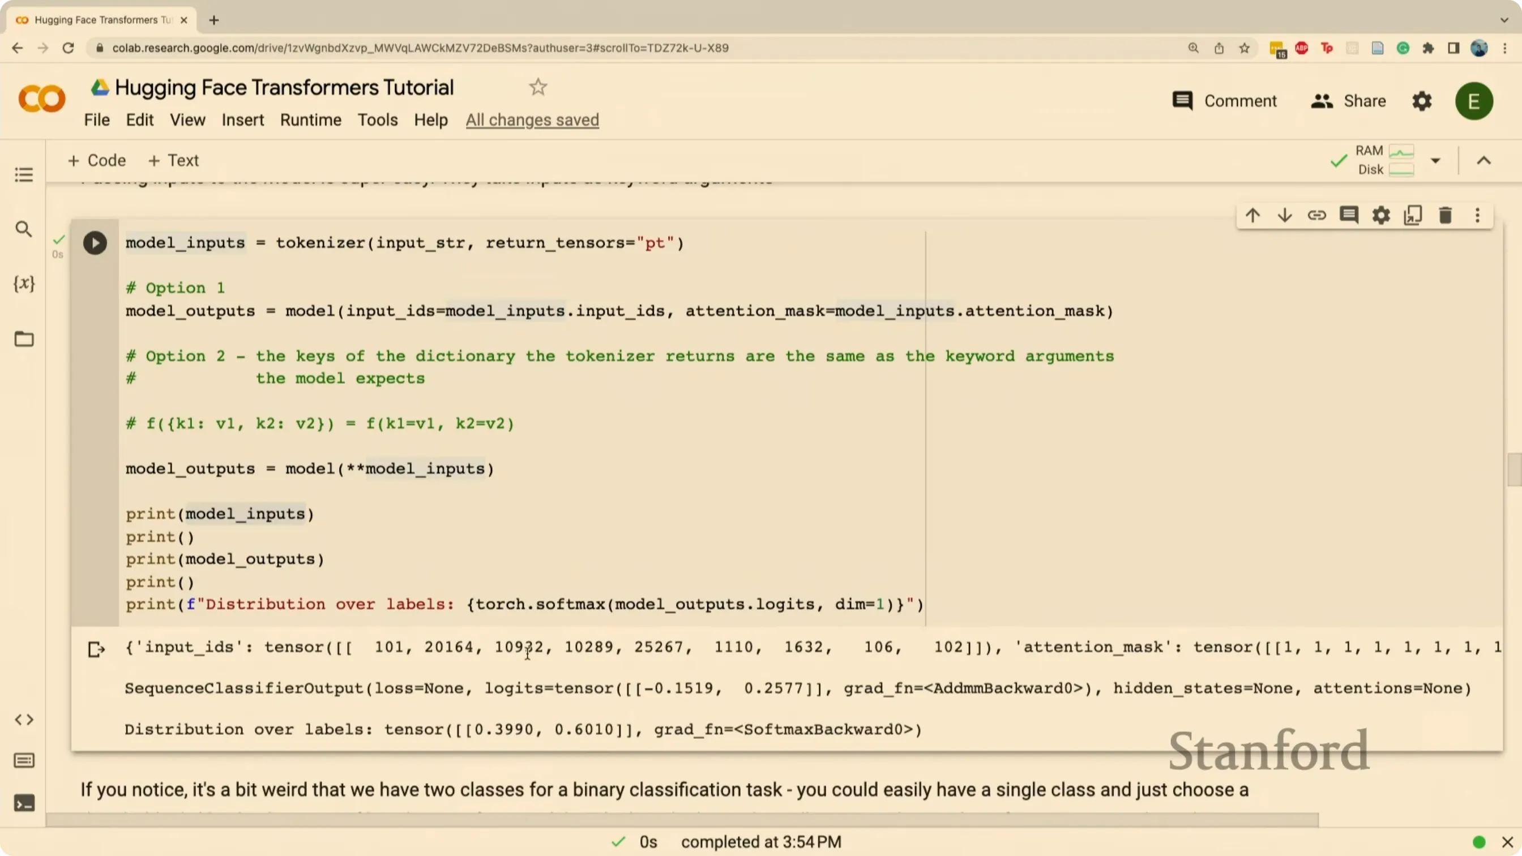Click the Comment button
Viewport: 1522px width, 856px height.
coord(1224,101)
